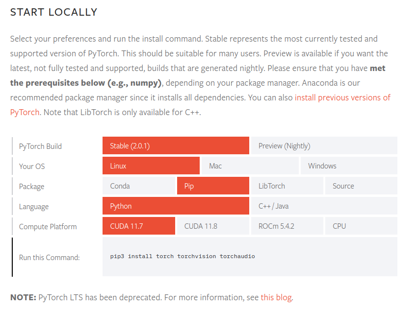The width and height of the screenshot is (419, 312).
Task: Select LibTorch as the package
Action: pyautogui.click(x=287, y=186)
